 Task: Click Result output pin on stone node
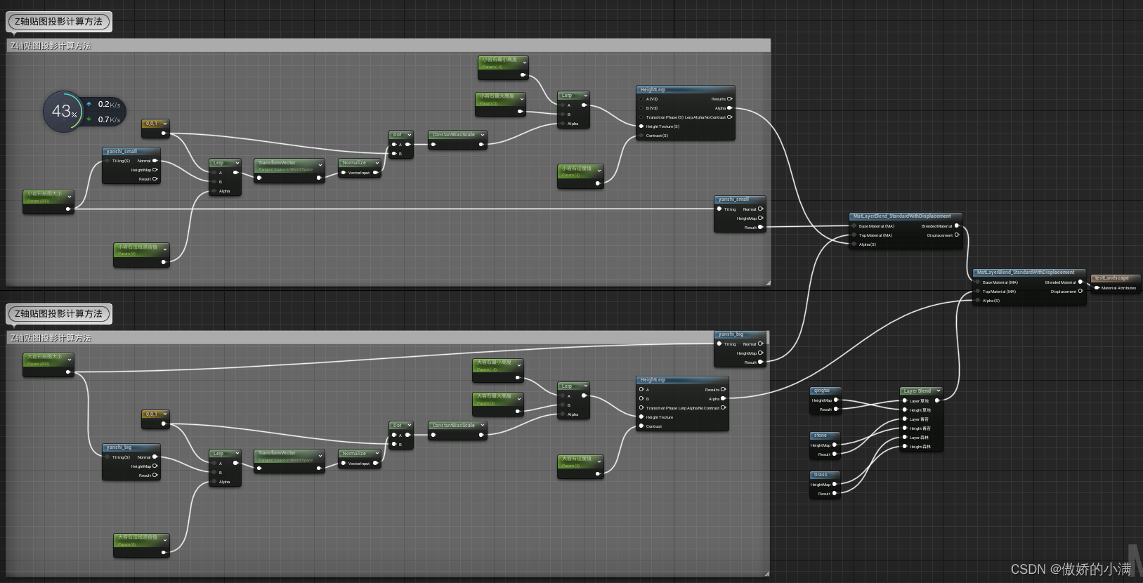(835, 454)
